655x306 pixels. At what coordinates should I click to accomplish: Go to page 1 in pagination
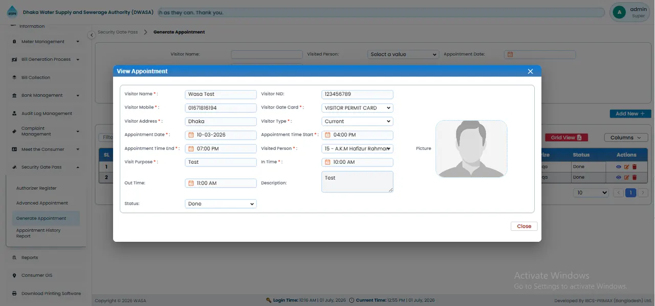click(631, 193)
